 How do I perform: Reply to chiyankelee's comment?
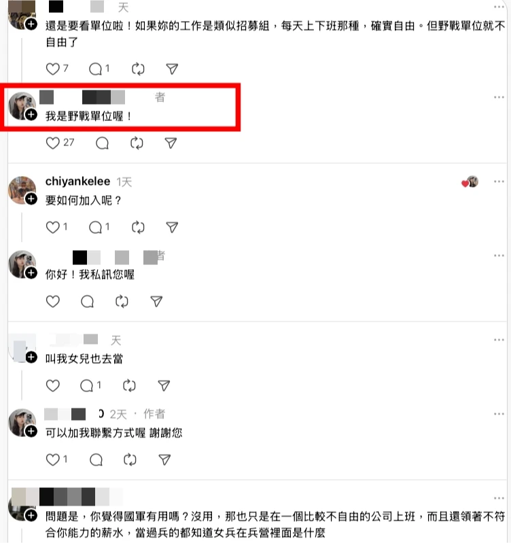pos(95,227)
